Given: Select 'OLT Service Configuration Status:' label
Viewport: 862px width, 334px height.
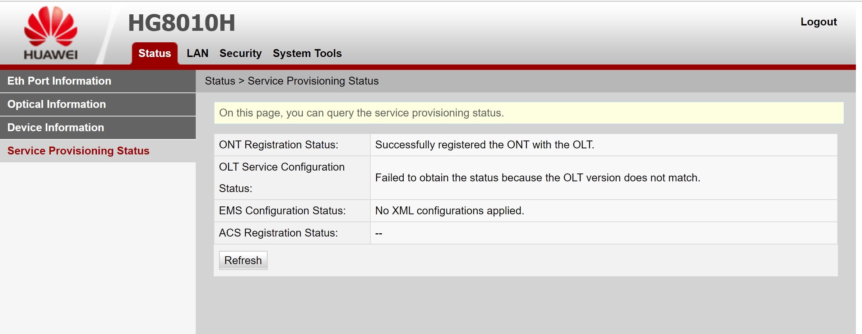Looking at the screenshot, I should tap(282, 178).
